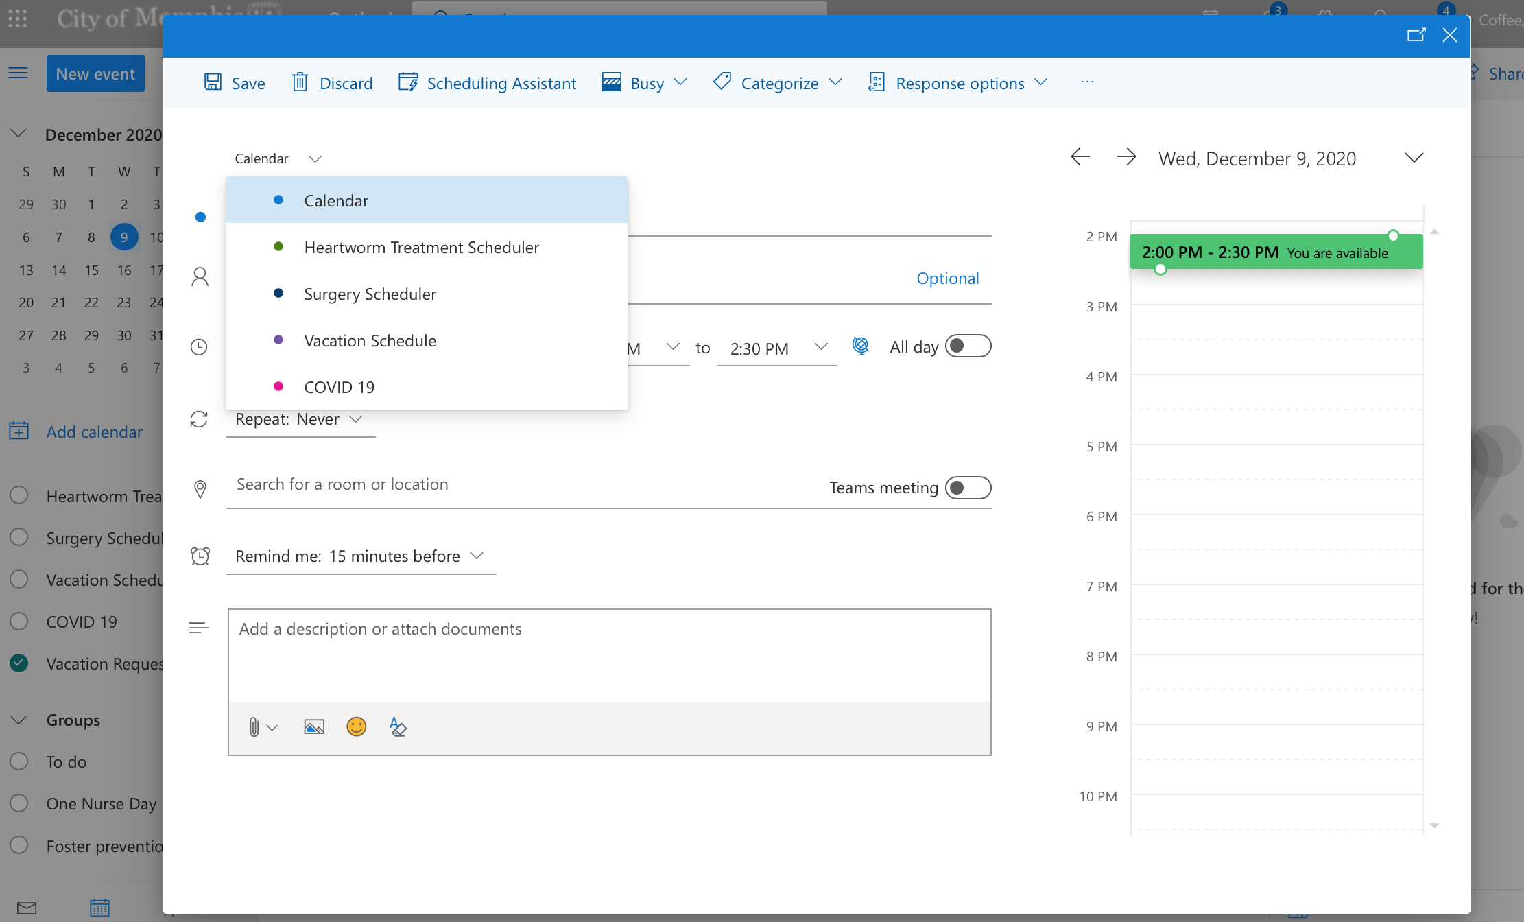Enable the Teams meeting toggle
This screenshot has height=922, width=1524.
coord(968,488)
